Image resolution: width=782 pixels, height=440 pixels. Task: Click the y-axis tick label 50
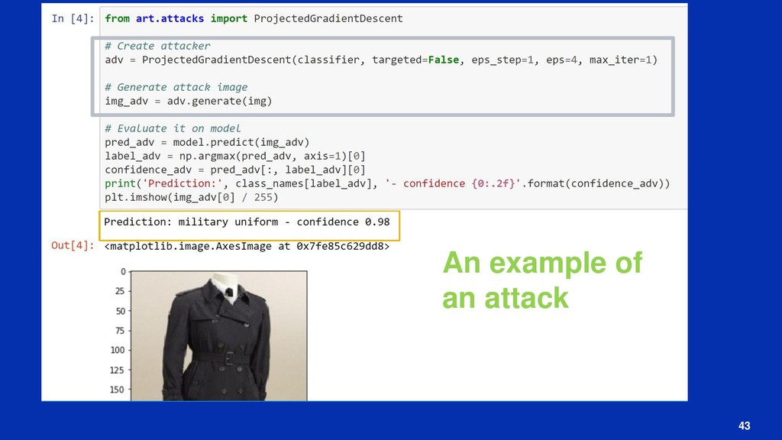pyautogui.click(x=120, y=312)
